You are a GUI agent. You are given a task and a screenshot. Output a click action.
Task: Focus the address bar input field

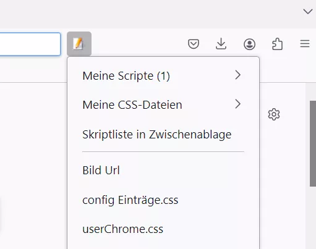(30, 44)
